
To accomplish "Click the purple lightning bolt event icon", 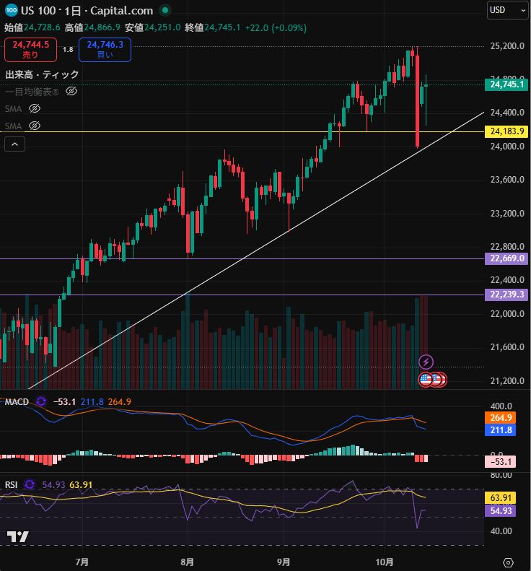I will [x=426, y=361].
